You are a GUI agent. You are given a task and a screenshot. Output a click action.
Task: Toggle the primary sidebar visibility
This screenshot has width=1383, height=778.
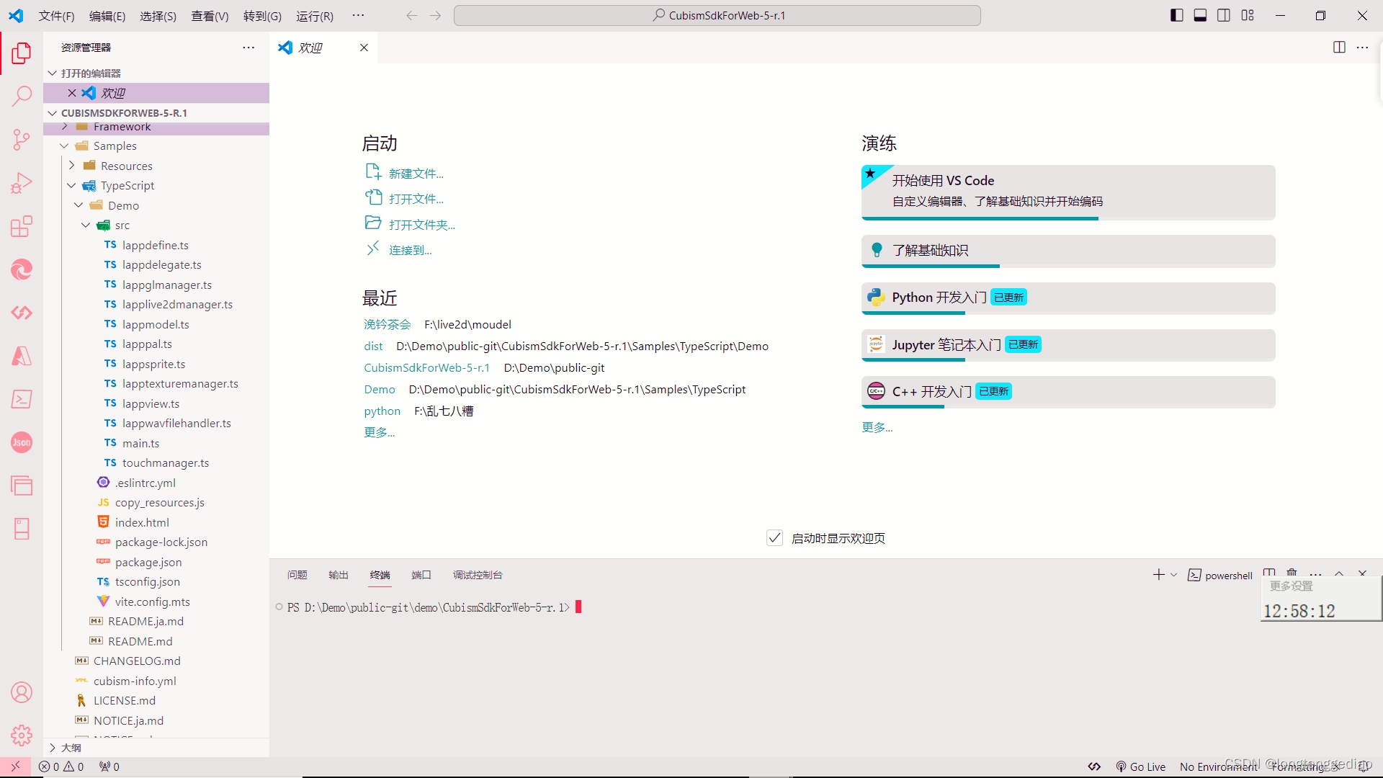pos(1177,15)
